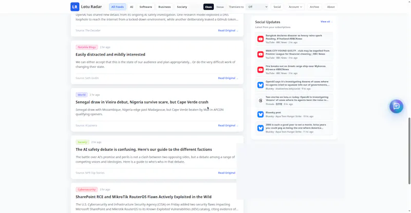
Task: Open the About page
Action: [x=331, y=7]
